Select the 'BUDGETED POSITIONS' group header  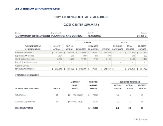(130, 82)
